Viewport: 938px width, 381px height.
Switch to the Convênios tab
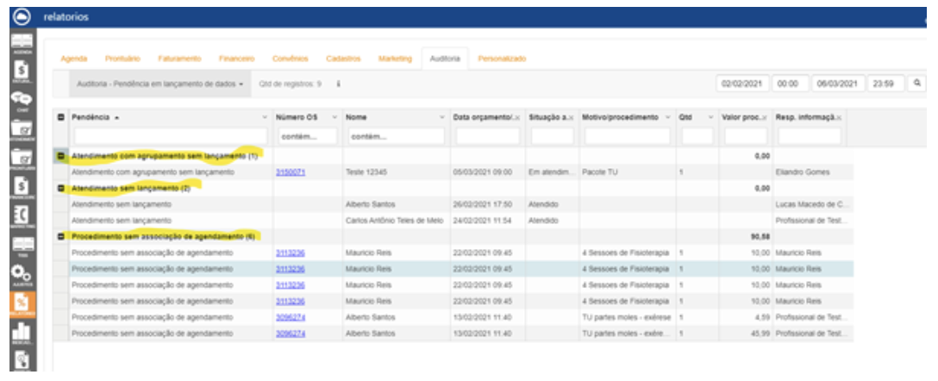[291, 59]
